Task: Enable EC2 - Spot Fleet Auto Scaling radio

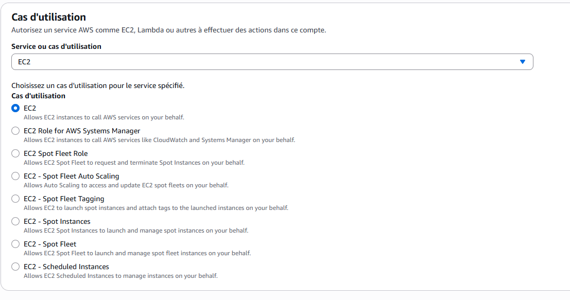Action: (15, 176)
